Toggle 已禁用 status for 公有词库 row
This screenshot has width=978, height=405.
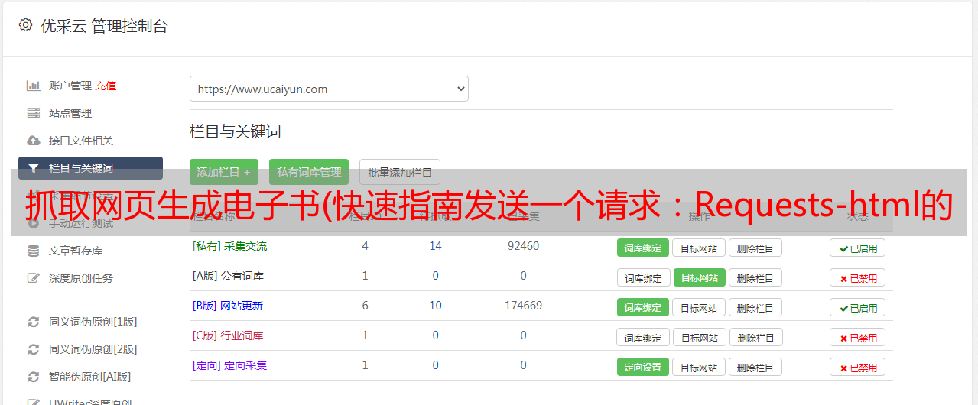click(x=857, y=277)
